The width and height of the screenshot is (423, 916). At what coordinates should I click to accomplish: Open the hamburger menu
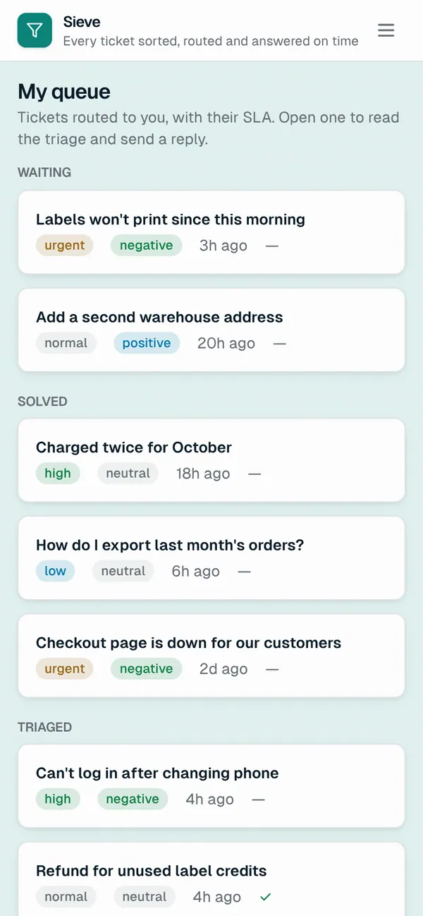tap(386, 30)
